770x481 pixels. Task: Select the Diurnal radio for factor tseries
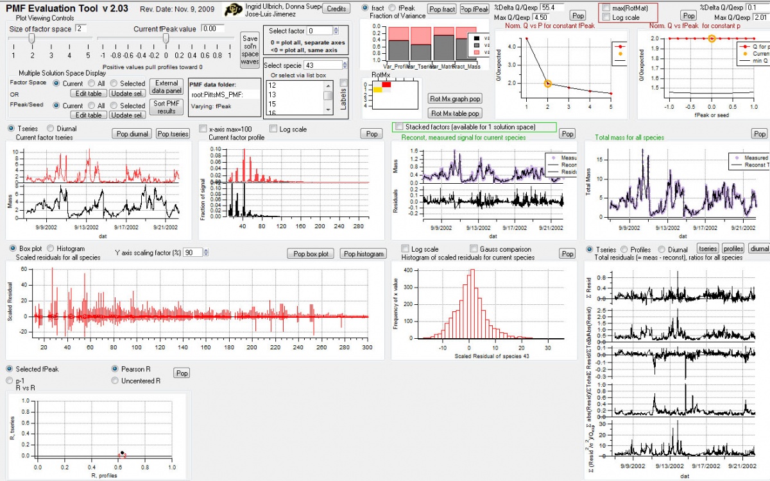pyautogui.click(x=53, y=129)
